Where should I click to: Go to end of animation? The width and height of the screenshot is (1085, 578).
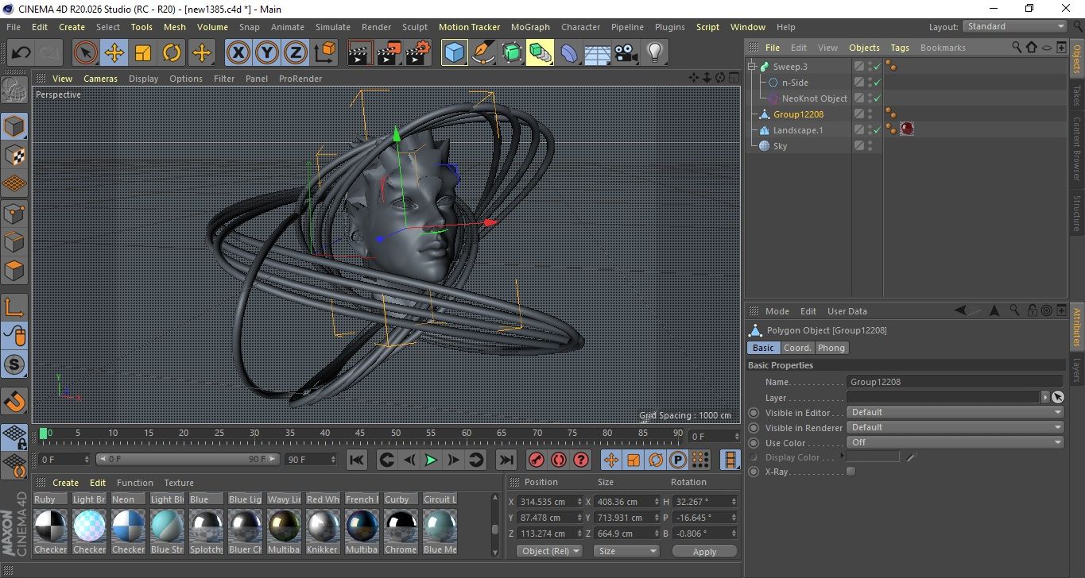pos(506,460)
